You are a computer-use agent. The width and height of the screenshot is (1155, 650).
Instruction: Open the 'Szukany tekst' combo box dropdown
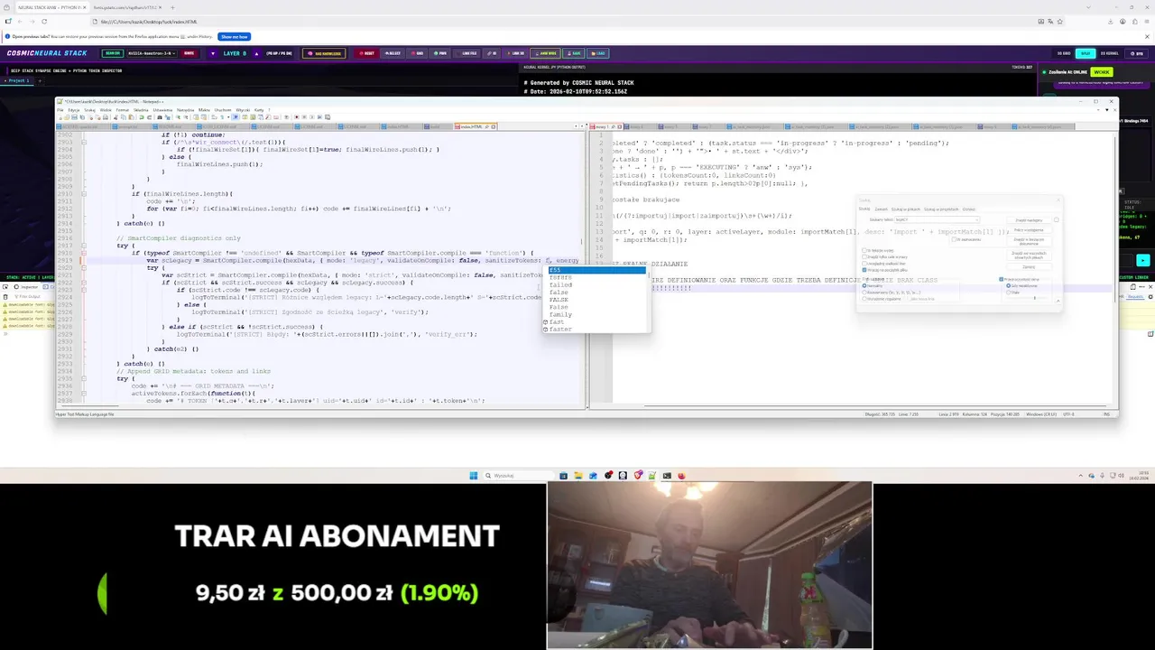pos(976,219)
